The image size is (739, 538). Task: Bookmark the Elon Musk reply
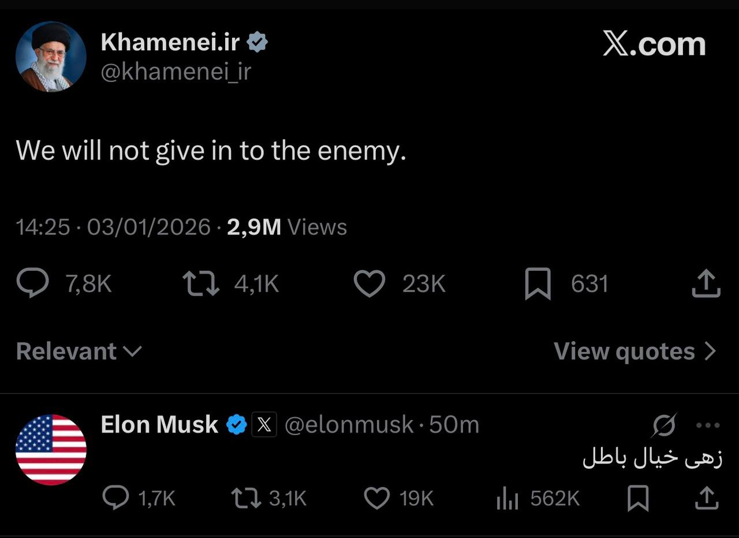(x=638, y=498)
